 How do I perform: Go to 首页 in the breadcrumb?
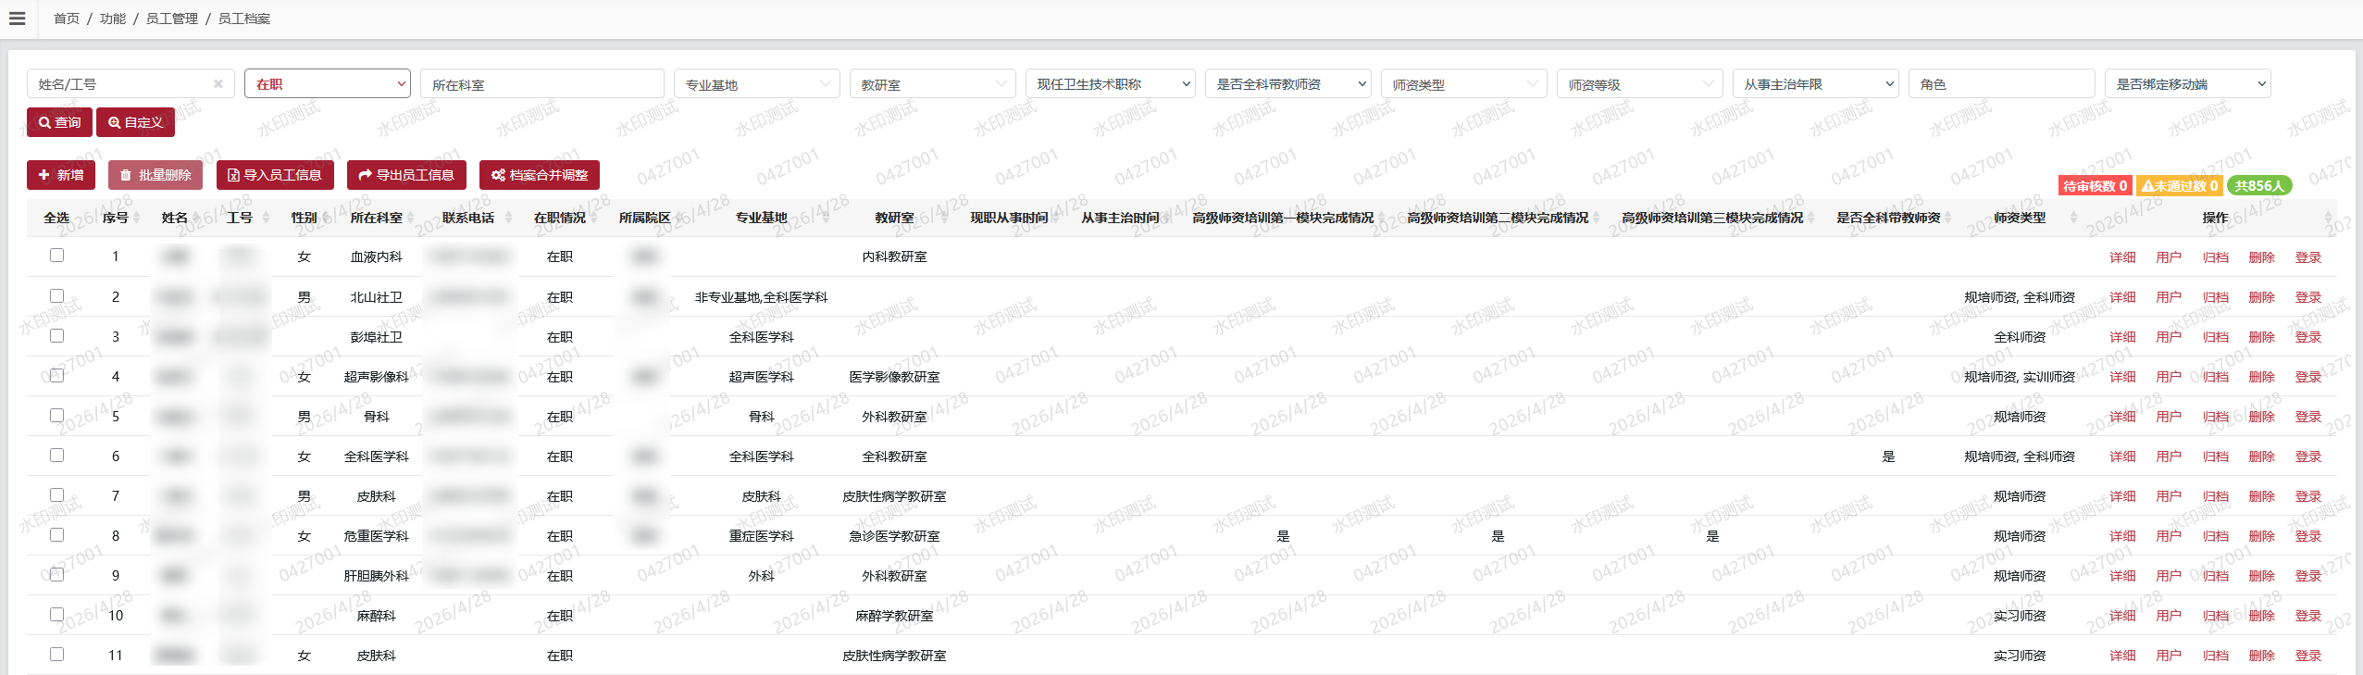click(x=67, y=19)
